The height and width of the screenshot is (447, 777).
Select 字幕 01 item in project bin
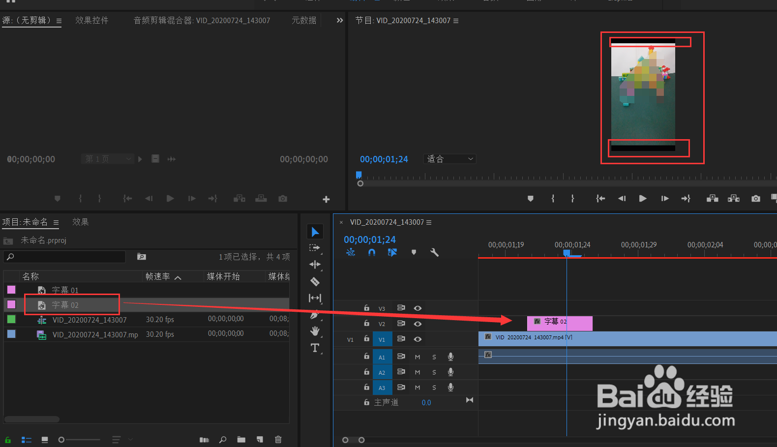[x=65, y=290]
